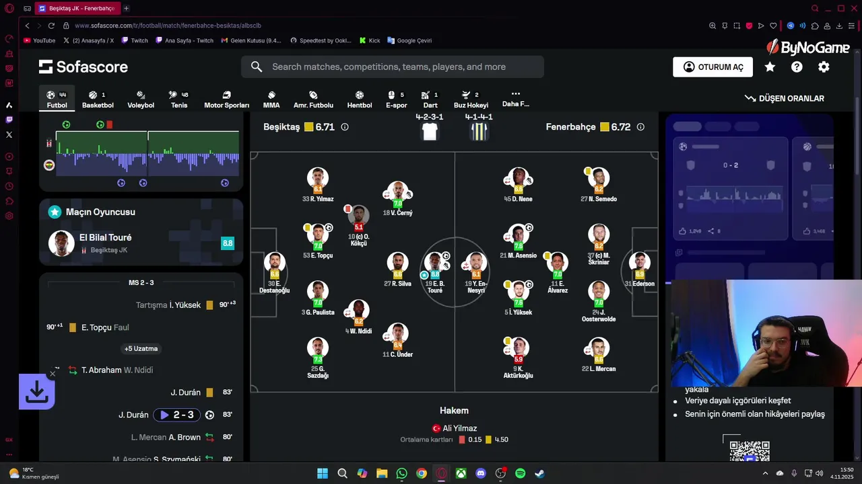Open the Kick bookmark
This screenshot has height=484, width=862.
(370, 40)
